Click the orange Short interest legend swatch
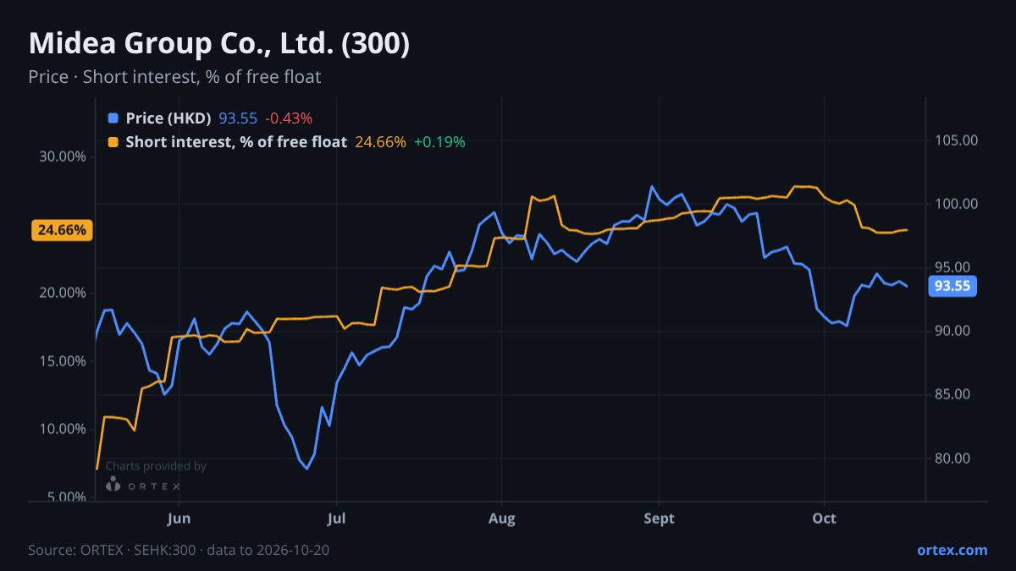 tap(113, 142)
